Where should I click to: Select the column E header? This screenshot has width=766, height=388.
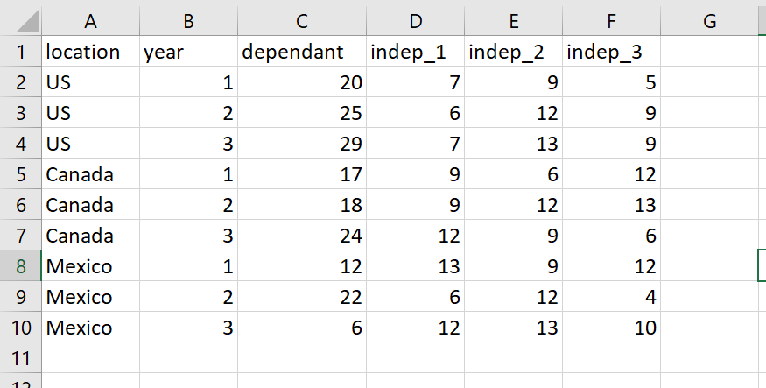click(x=512, y=21)
